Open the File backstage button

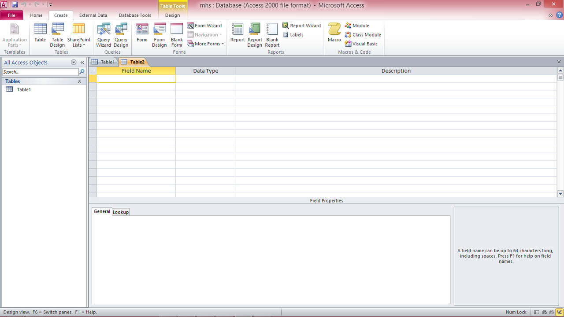(11, 15)
